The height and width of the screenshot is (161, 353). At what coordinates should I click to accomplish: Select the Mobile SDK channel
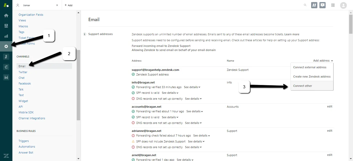(x=26, y=113)
